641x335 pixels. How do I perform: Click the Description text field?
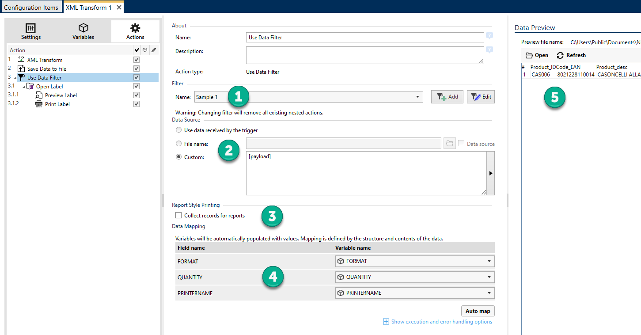(x=364, y=55)
